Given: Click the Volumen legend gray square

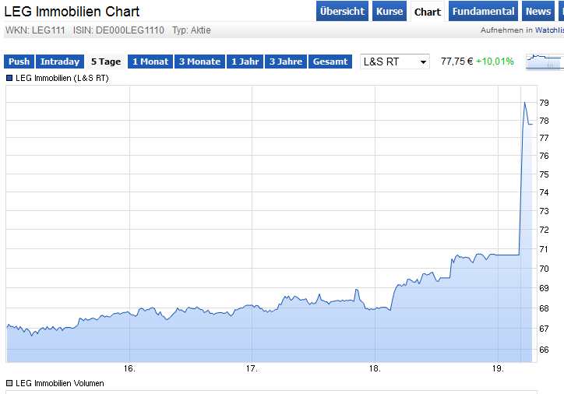Looking at the screenshot, I should click(9, 383).
